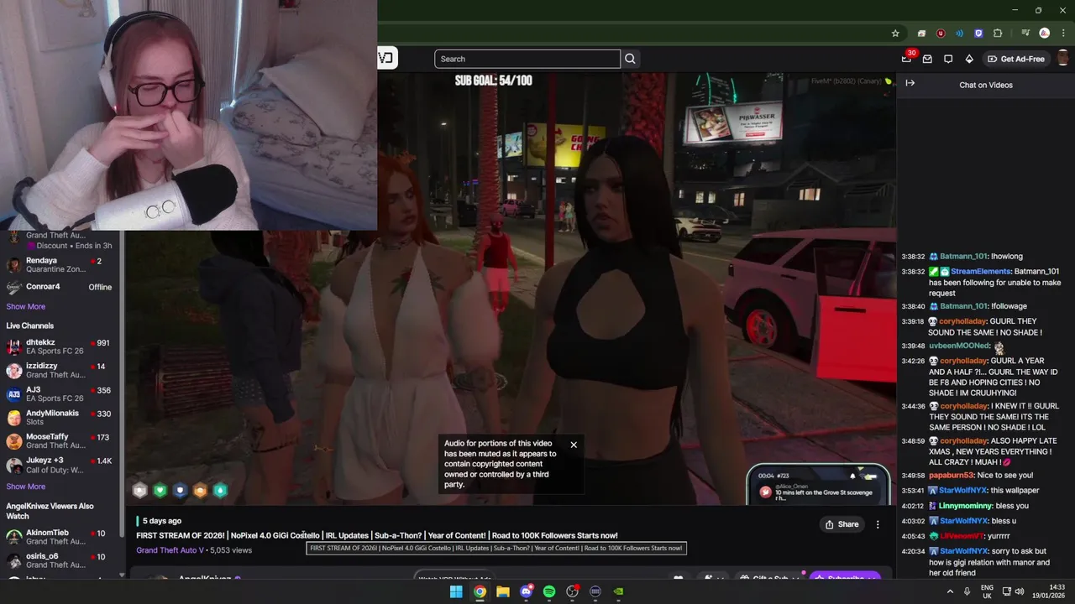Image resolution: width=1075 pixels, height=604 pixels.
Task: Open AJ3 EA Sports FC channel
Action: (x=60, y=393)
